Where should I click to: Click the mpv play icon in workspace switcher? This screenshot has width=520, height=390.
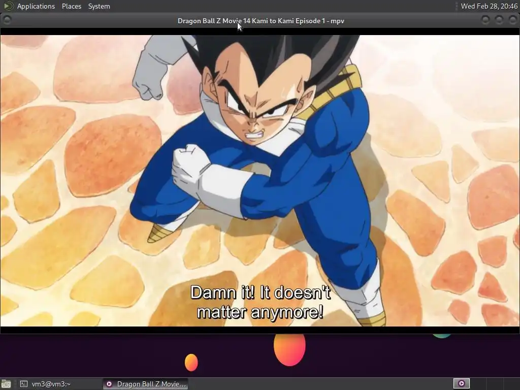(x=461, y=384)
